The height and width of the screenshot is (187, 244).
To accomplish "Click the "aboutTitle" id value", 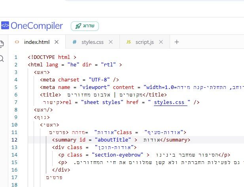I will pos(113,140).
